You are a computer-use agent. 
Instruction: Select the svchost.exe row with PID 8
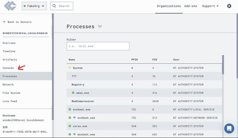[144, 110]
